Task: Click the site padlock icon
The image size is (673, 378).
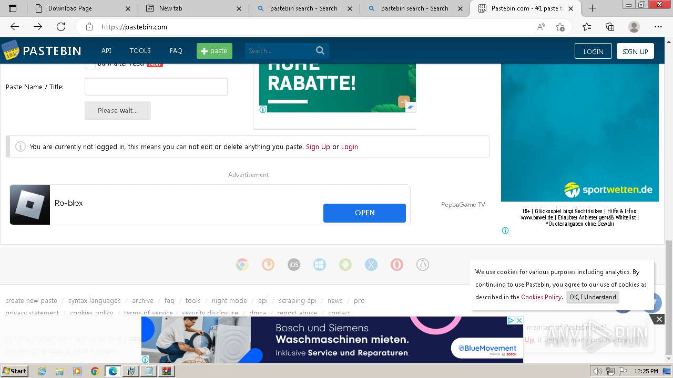Action: [x=89, y=27]
